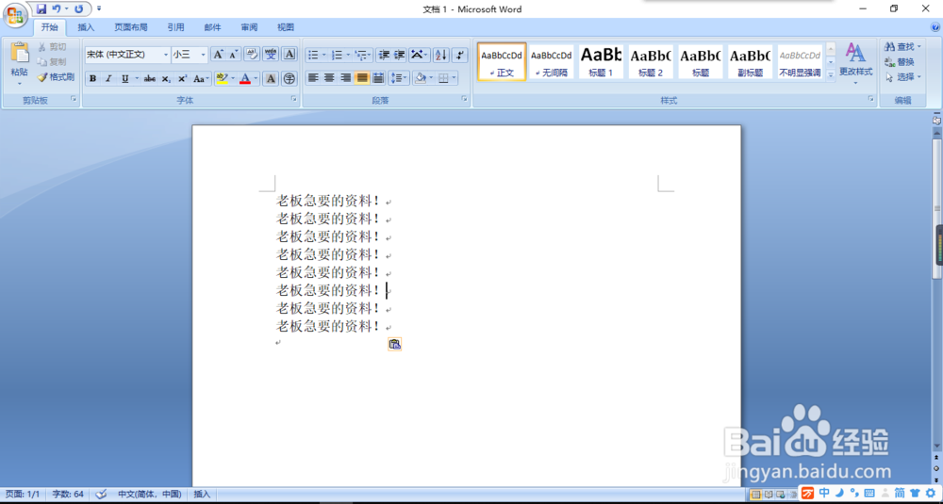Open the numbering list dropdown
Screen dimensions: 943x504
[x=348, y=55]
